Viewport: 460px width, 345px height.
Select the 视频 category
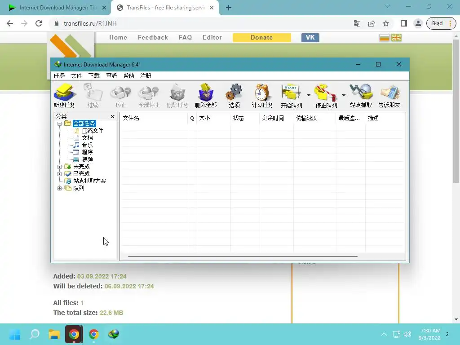point(87,159)
